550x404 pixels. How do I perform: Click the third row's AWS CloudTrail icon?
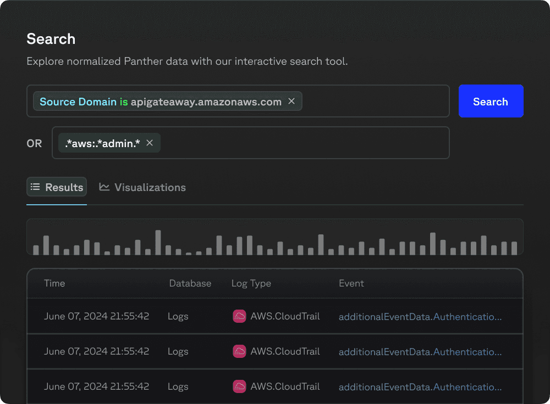click(x=239, y=386)
